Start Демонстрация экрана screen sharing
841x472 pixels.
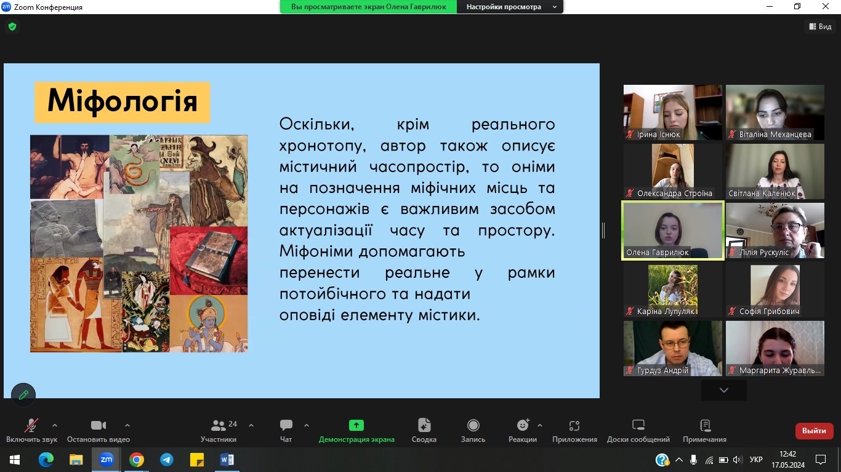click(x=356, y=430)
